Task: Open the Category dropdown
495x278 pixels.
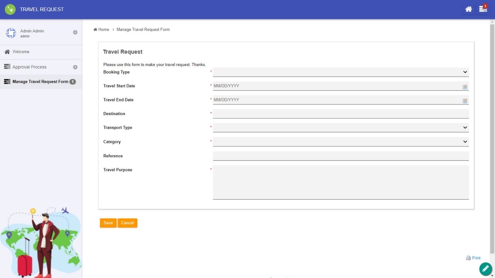Action: [340, 142]
